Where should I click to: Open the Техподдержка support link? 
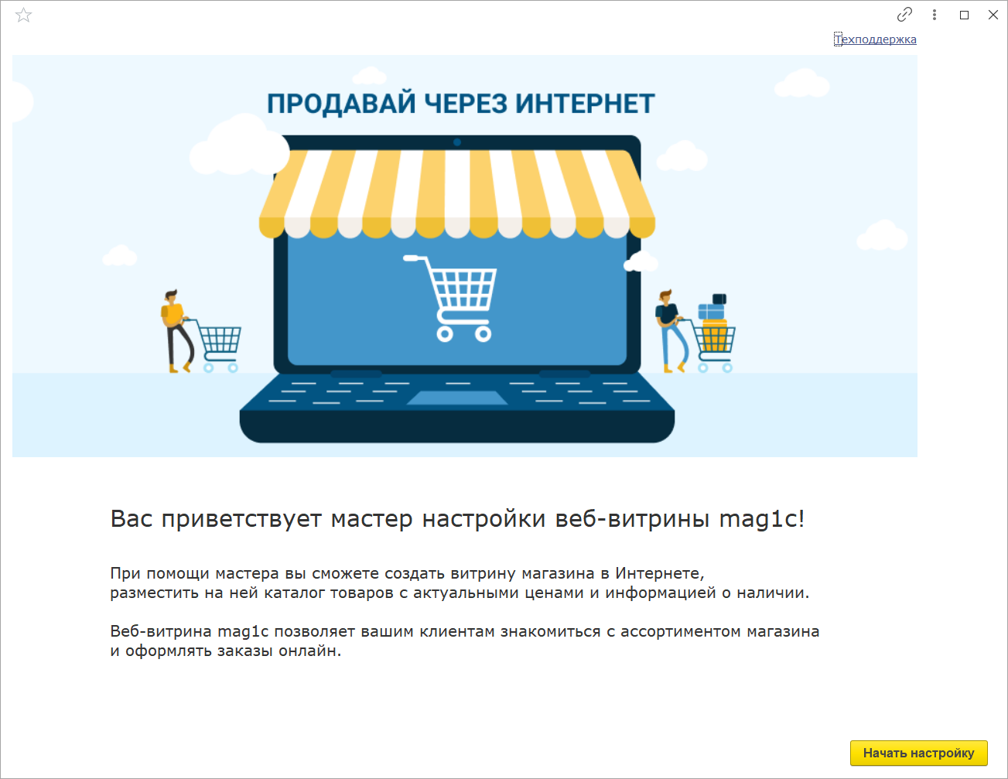point(876,39)
